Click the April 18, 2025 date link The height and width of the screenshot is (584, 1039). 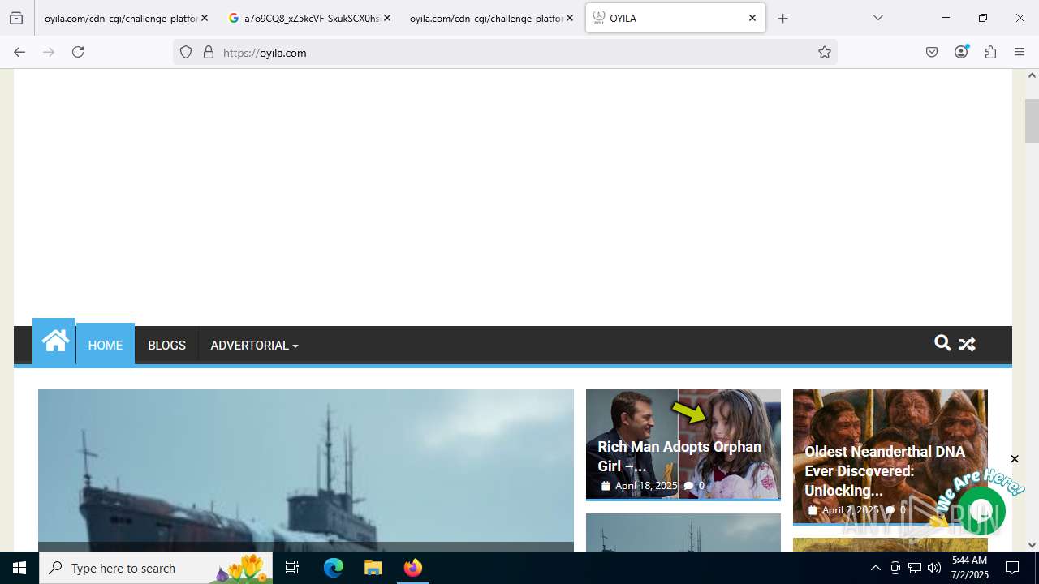[646, 486]
